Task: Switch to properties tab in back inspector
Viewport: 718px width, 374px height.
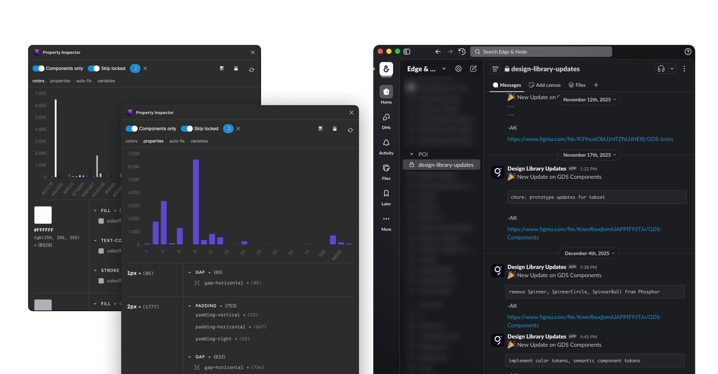Action: (x=60, y=81)
